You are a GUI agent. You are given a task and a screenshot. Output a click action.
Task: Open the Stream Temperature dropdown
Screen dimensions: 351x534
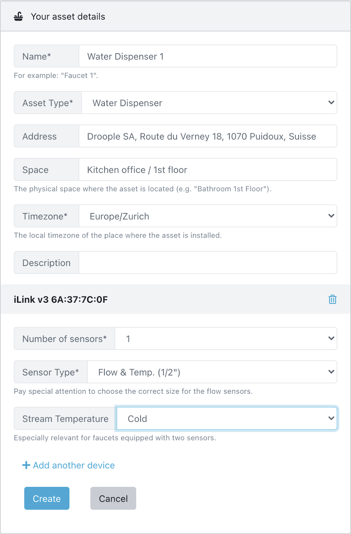(x=227, y=419)
